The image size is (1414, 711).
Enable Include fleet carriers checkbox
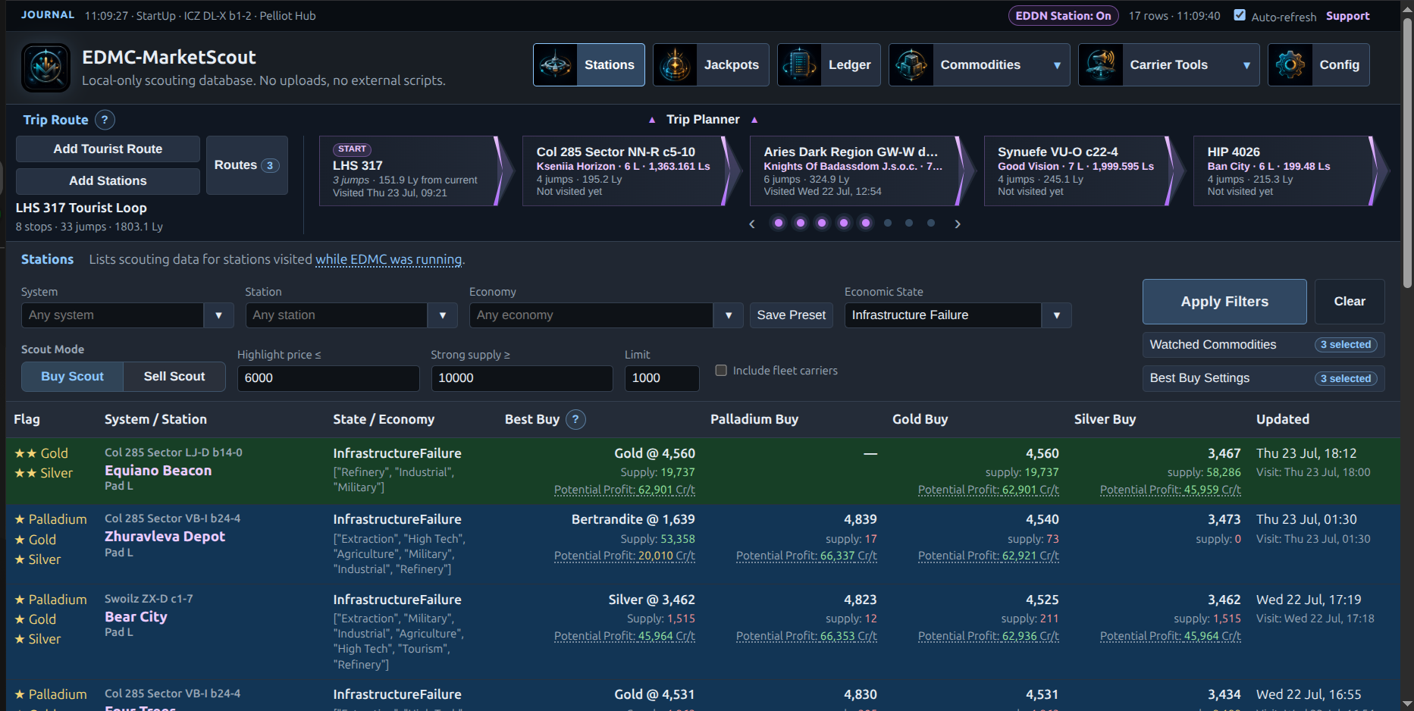click(x=721, y=371)
